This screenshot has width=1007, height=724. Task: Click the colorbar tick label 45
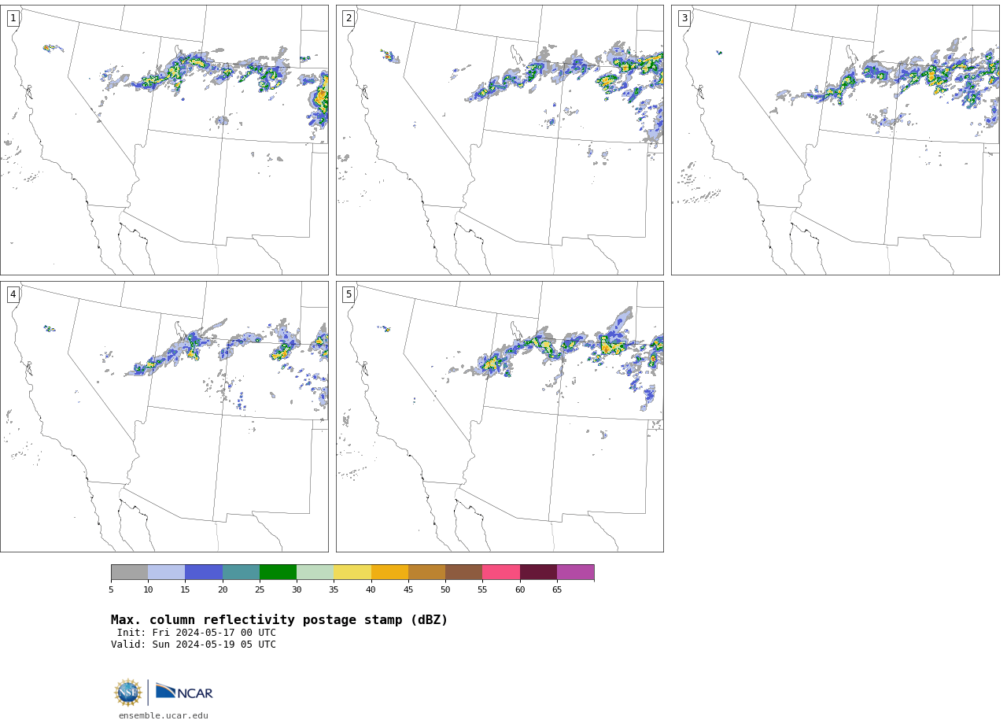point(408,589)
